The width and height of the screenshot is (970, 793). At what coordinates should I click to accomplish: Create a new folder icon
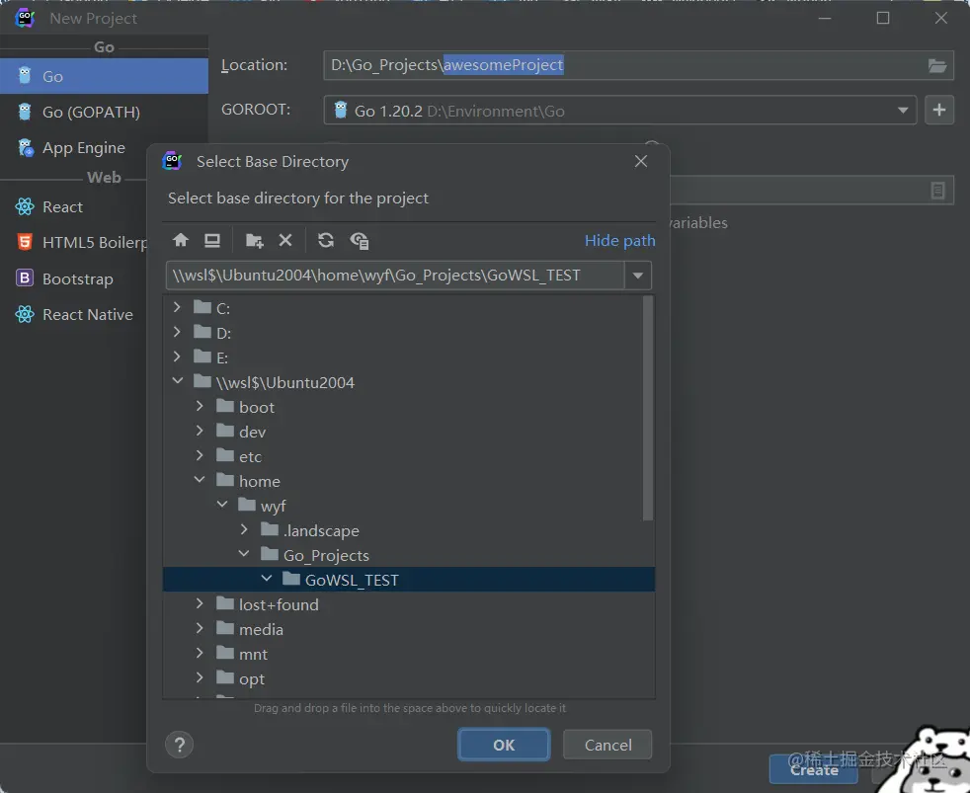click(x=254, y=240)
